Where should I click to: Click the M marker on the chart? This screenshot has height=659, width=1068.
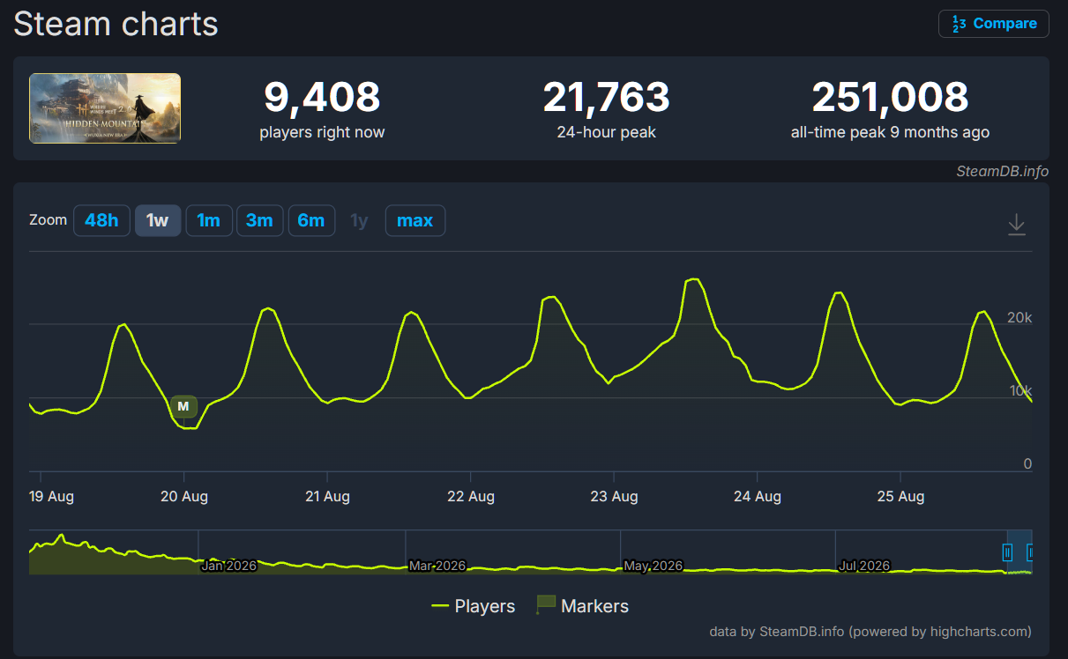click(x=183, y=406)
